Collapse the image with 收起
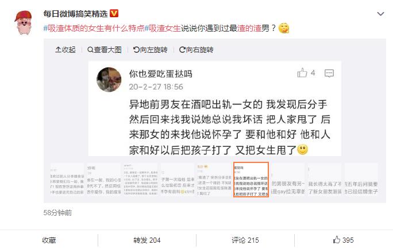 65,50
